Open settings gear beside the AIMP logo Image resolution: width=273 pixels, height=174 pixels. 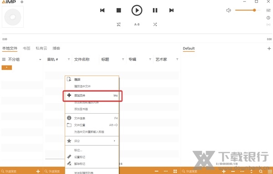pyautogui.click(x=22, y=2)
